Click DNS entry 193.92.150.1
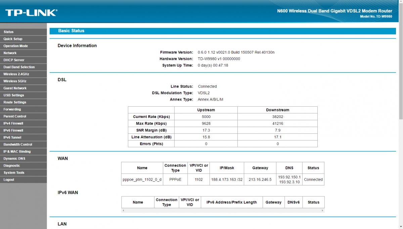403x229 pixels. click(289, 177)
